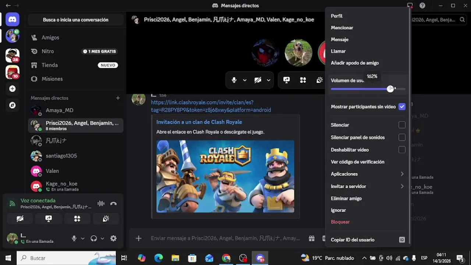Turn on camera in voice panel
Screen dimensions: 471x265
[x=20, y=219]
